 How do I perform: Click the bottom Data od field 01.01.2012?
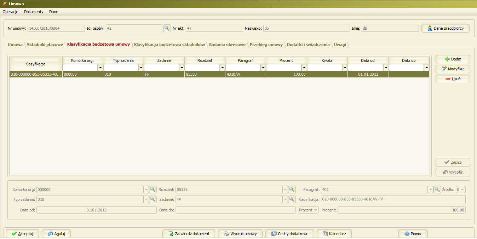pos(97,210)
